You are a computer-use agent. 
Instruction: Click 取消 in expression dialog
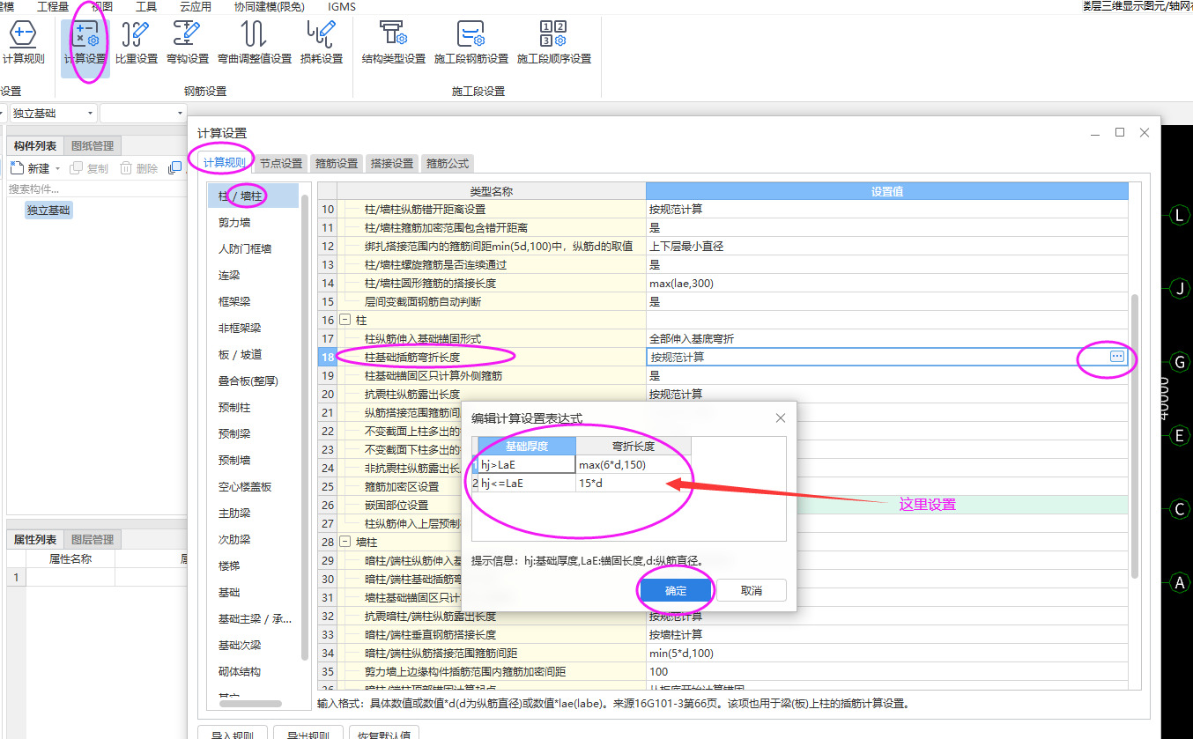pyautogui.click(x=752, y=590)
